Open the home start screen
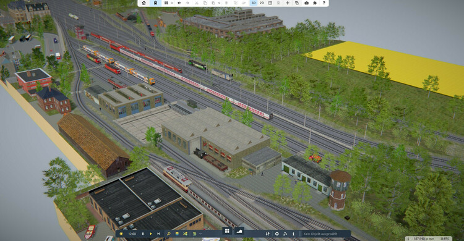Screen dimensions: 464x241 [x=144, y=3]
